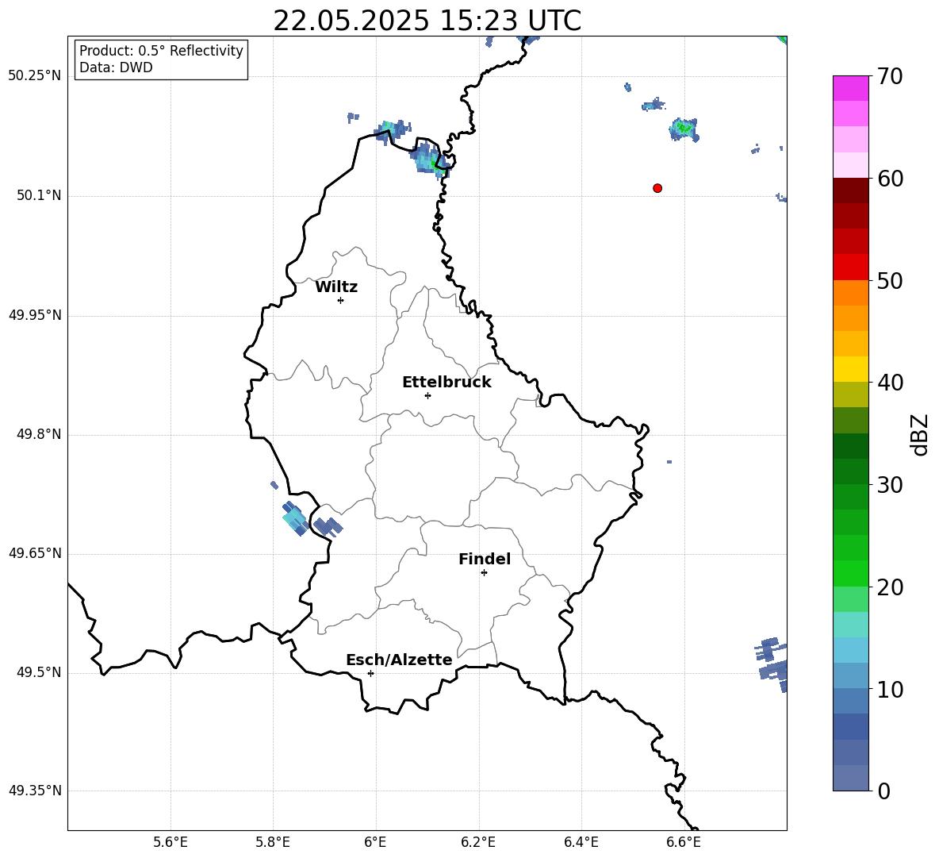Click the 49.8°N latitude tick label

(x=39, y=434)
